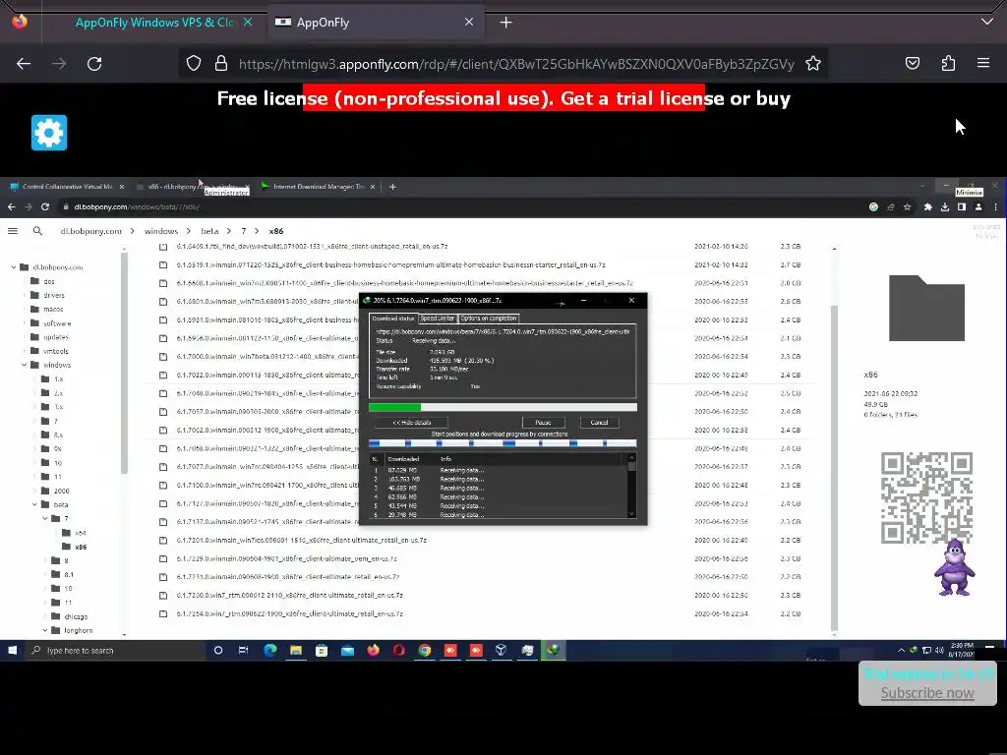Bookmark this page with the Firefox star
Screen dimensions: 1007x755
point(813,64)
